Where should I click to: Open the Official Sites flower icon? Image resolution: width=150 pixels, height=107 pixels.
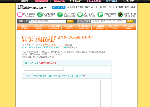[120, 14]
